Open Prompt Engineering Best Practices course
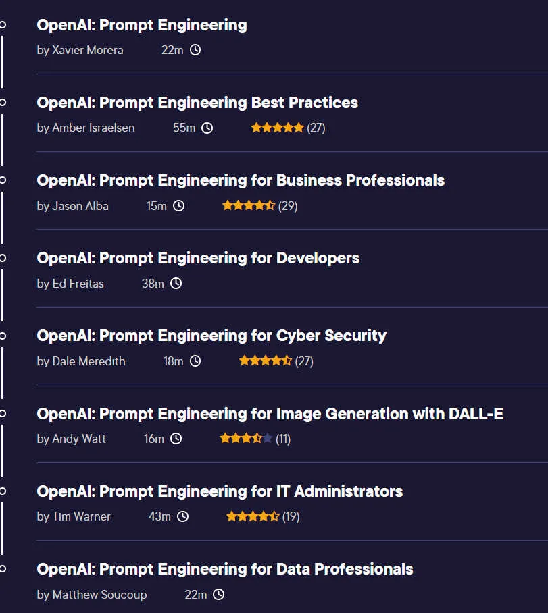548x613 pixels. (x=197, y=103)
